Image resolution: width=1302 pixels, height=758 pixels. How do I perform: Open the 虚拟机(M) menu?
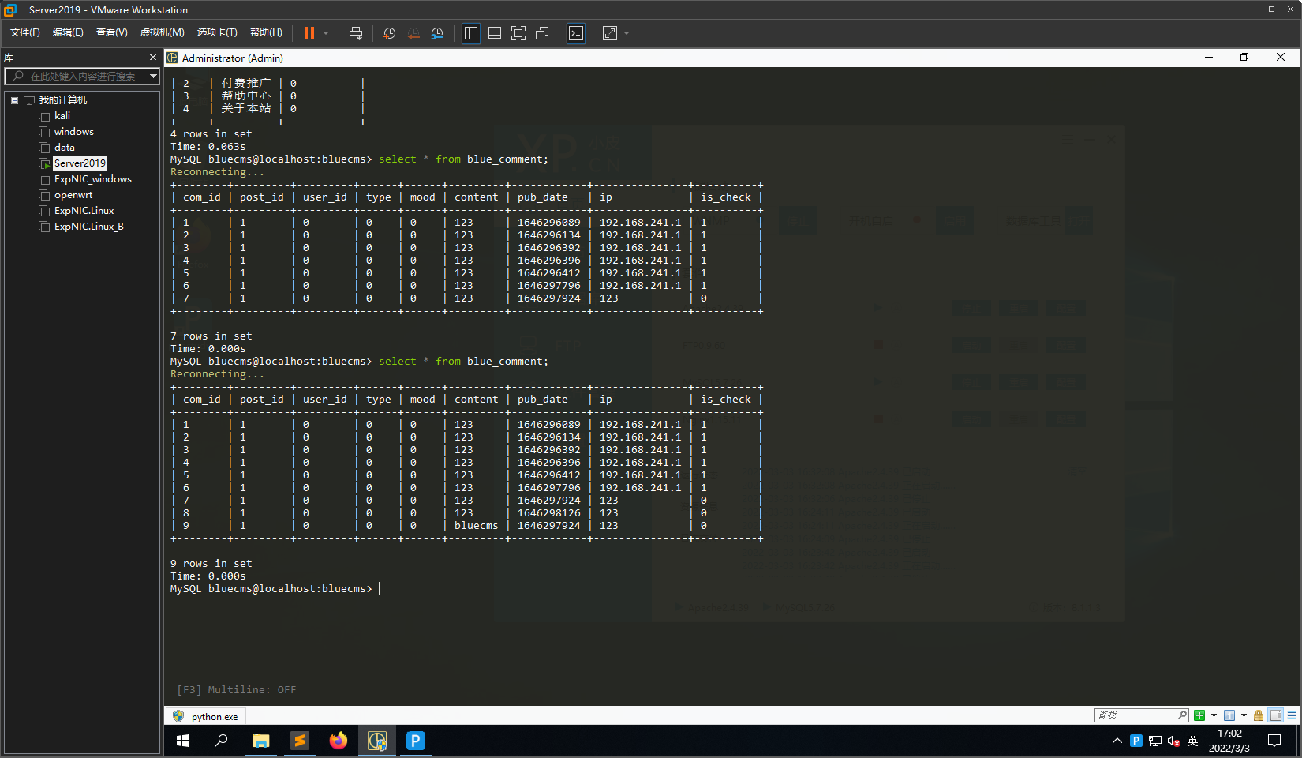tap(162, 32)
